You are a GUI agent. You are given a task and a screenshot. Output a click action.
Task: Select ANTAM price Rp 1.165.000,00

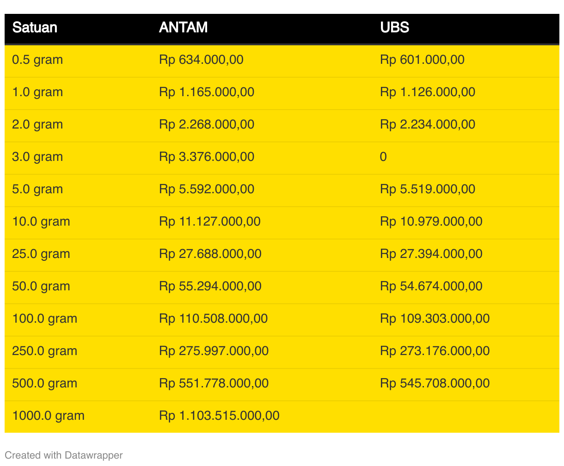[207, 92]
